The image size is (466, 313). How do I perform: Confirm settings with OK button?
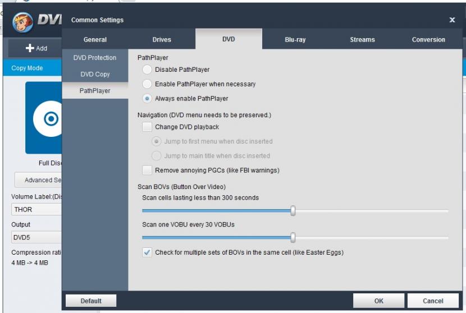(378, 301)
